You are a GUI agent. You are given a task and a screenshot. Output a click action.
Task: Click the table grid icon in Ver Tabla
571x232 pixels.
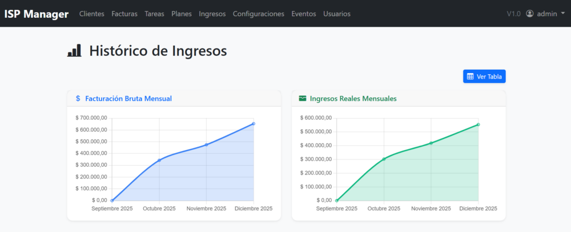[x=470, y=76]
